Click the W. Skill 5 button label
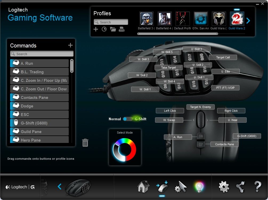 click(167, 52)
